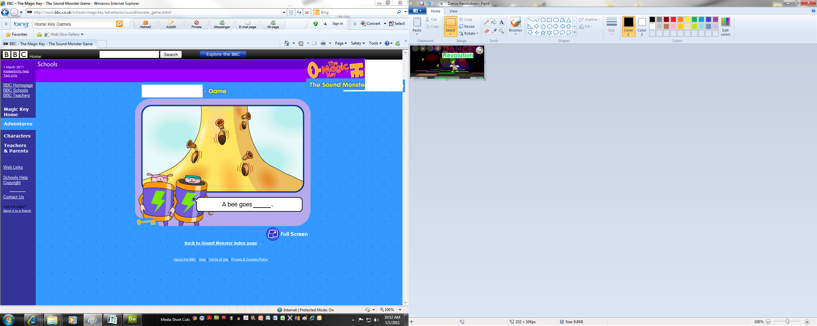Open the Contact Us link
The height and width of the screenshot is (326, 817).
(x=13, y=197)
